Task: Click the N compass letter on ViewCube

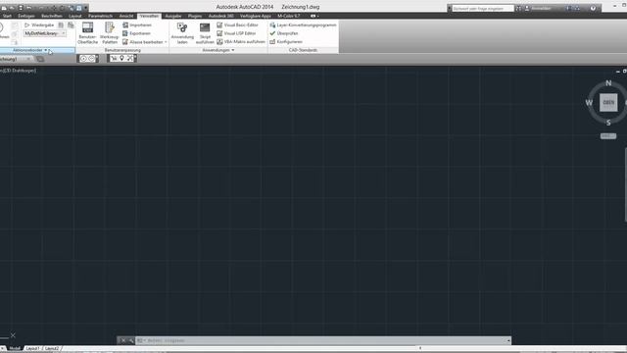Action: pyautogui.click(x=608, y=83)
